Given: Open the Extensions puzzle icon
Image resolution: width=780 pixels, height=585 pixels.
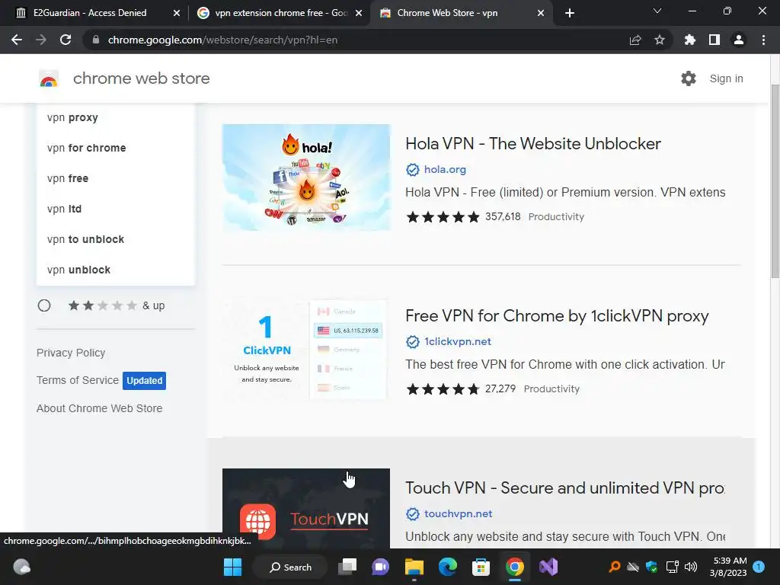Looking at the screenshot, I should pos(690,40).
